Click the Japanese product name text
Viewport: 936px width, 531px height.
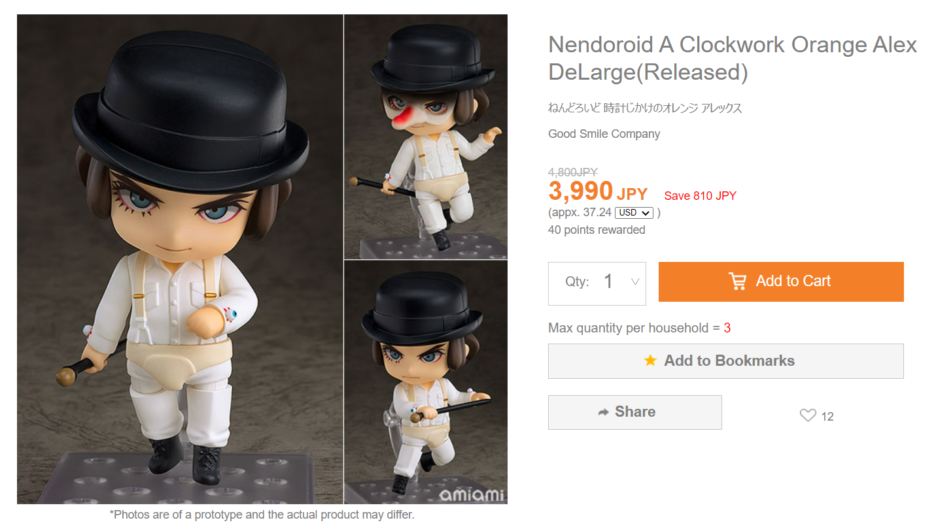point(645,108)
